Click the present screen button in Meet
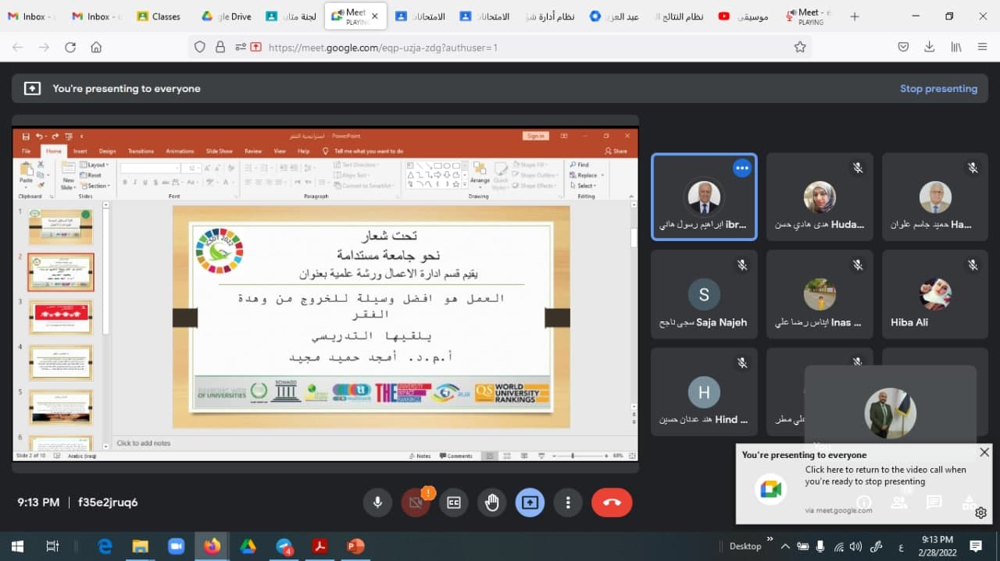The image size is (1000, 561). click(x=530, y=503)
